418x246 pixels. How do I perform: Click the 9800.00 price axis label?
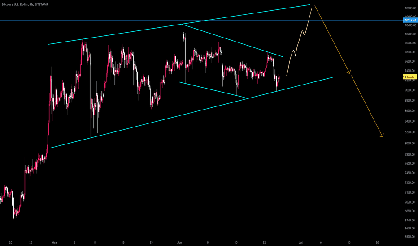coord(410,52)
